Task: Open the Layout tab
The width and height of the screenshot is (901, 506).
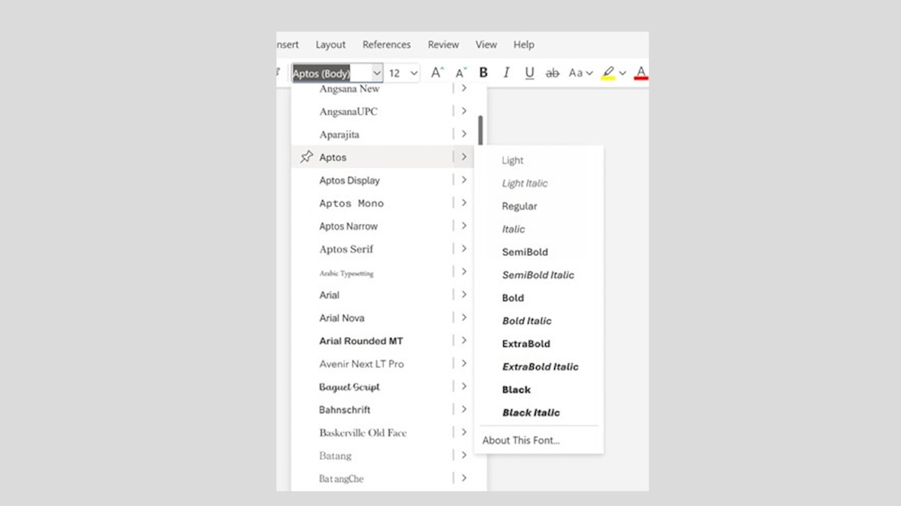Action: [330, 45]
